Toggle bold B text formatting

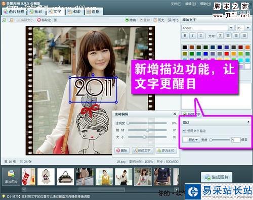pos(185,36)
